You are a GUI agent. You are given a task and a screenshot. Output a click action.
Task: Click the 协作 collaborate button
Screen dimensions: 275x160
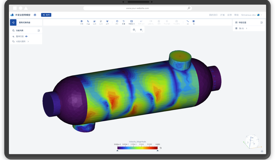point(46,15)
